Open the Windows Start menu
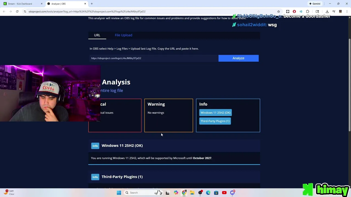The width and height of the screenshot is (351, 197). [119, 193]
